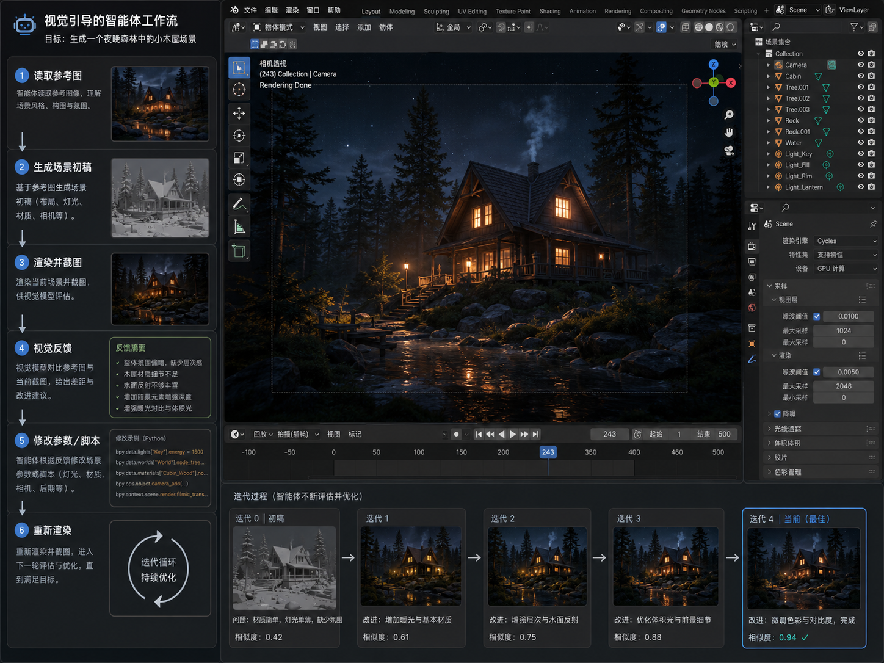The height and width of the screenshot is (663, 884).
Task: Click the blue 243 playhead marker on timeline
Action: coord(548,452)
